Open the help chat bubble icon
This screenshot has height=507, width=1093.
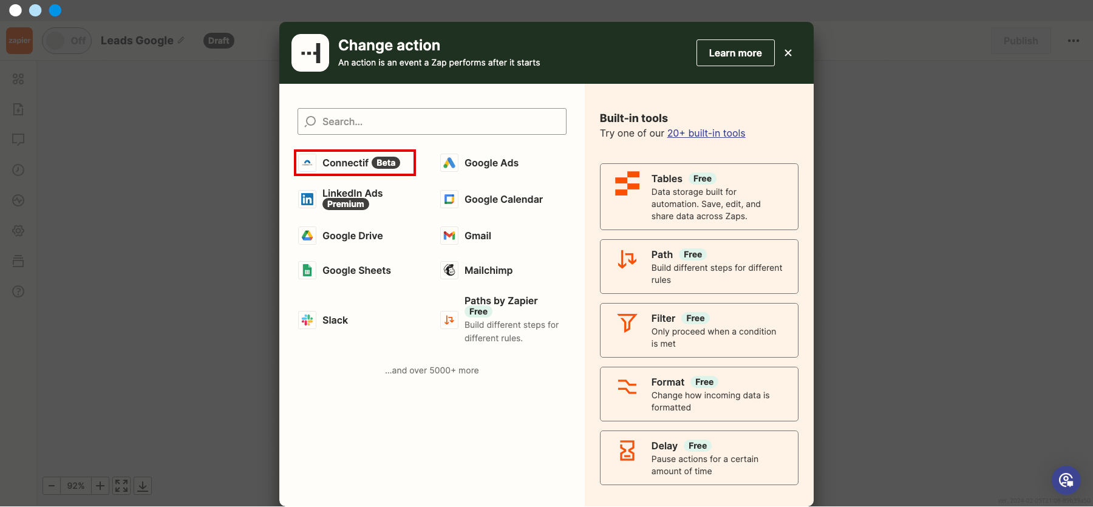1066,480
